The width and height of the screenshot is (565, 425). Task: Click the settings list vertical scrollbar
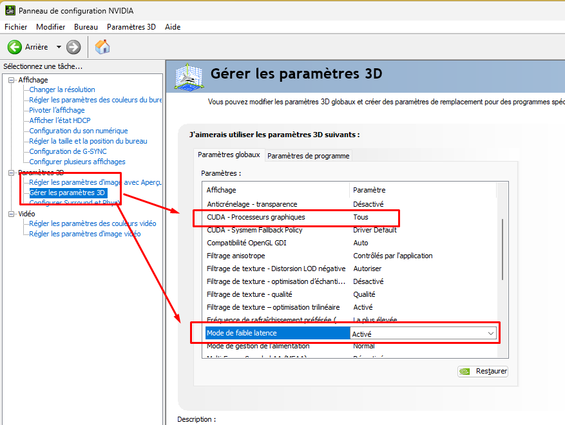click(503, 250)
